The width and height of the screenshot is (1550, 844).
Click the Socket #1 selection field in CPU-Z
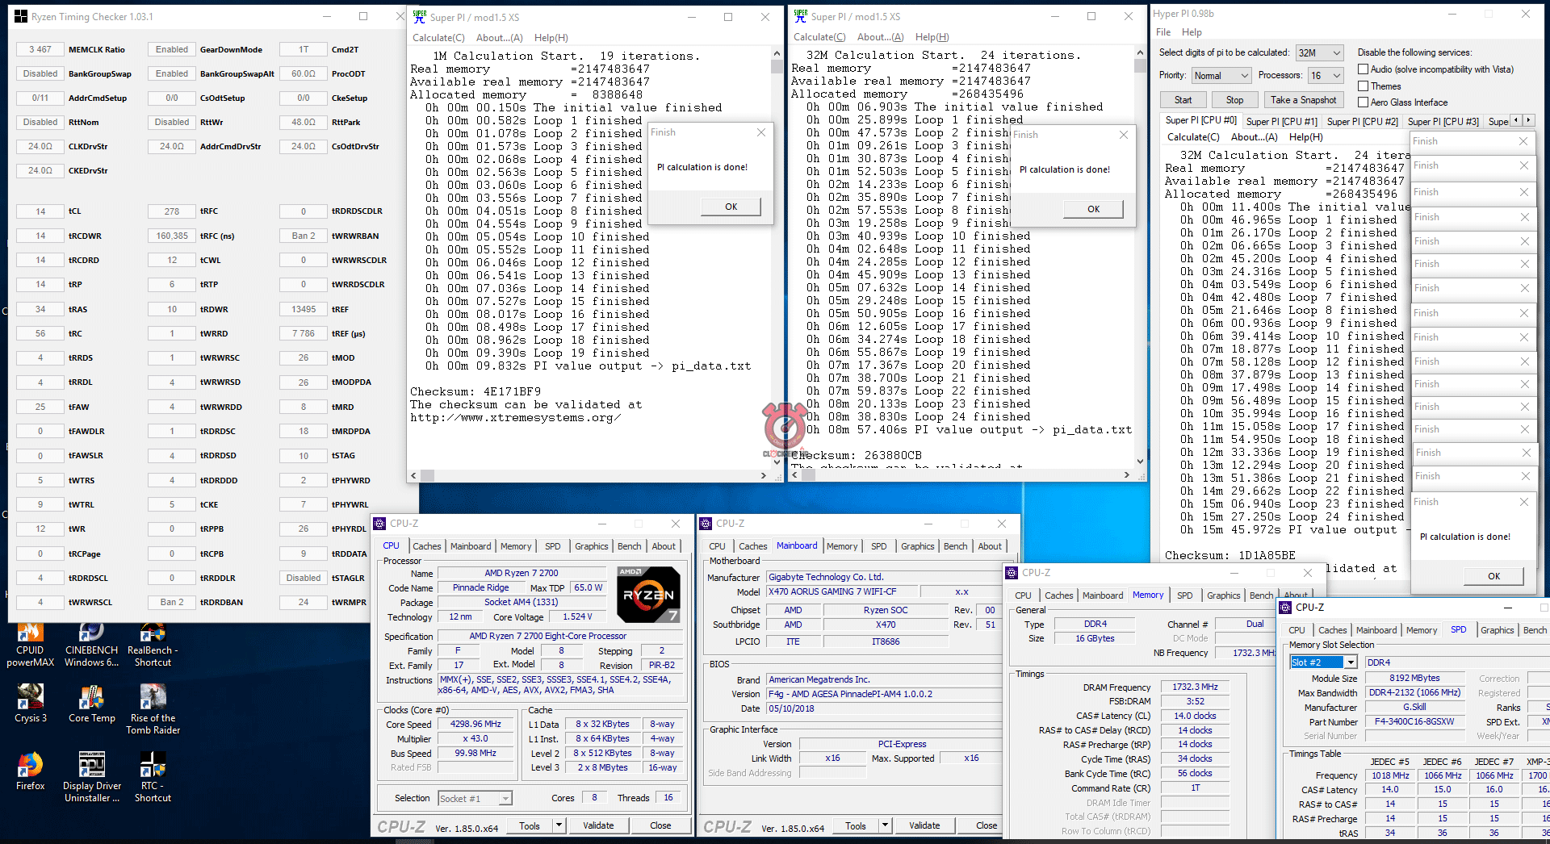(x=475, y=799)
